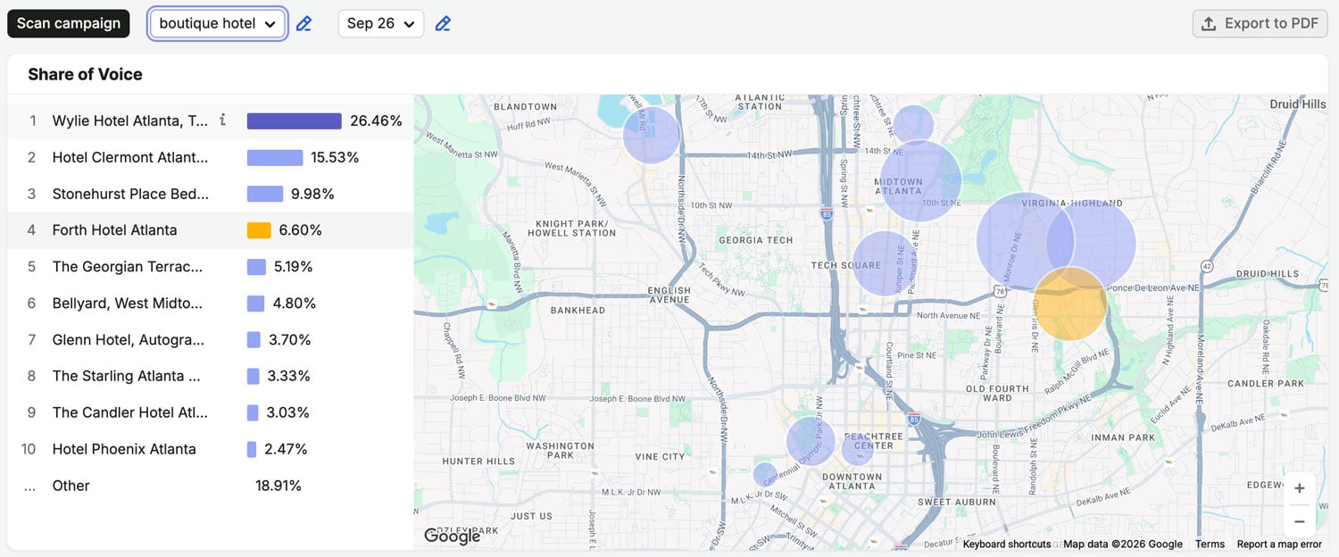Open the boutique hotel keyword dropdown
The image size is (1339, 557).
218,23
